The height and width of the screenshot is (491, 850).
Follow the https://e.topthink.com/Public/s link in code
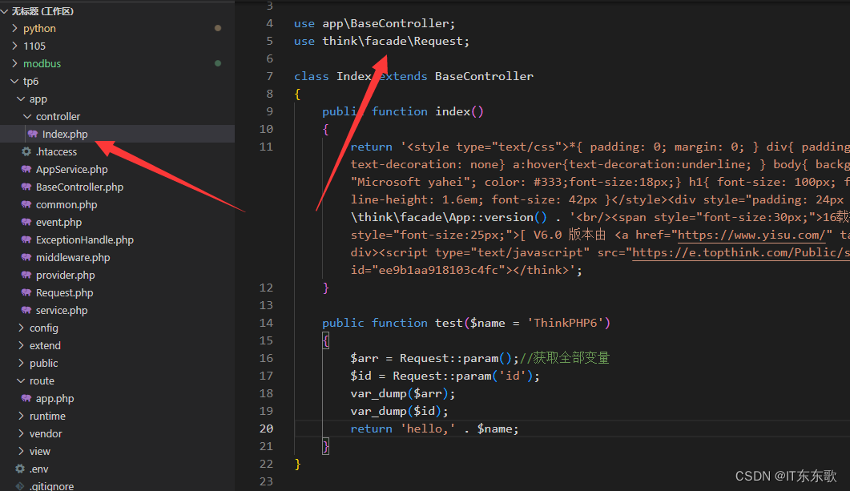point(740,252)
